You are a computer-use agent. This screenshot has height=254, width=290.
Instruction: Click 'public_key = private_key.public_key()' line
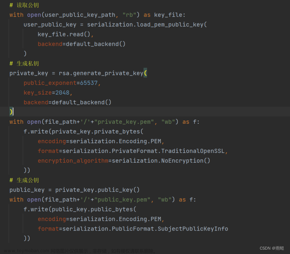tap(75, 190)
